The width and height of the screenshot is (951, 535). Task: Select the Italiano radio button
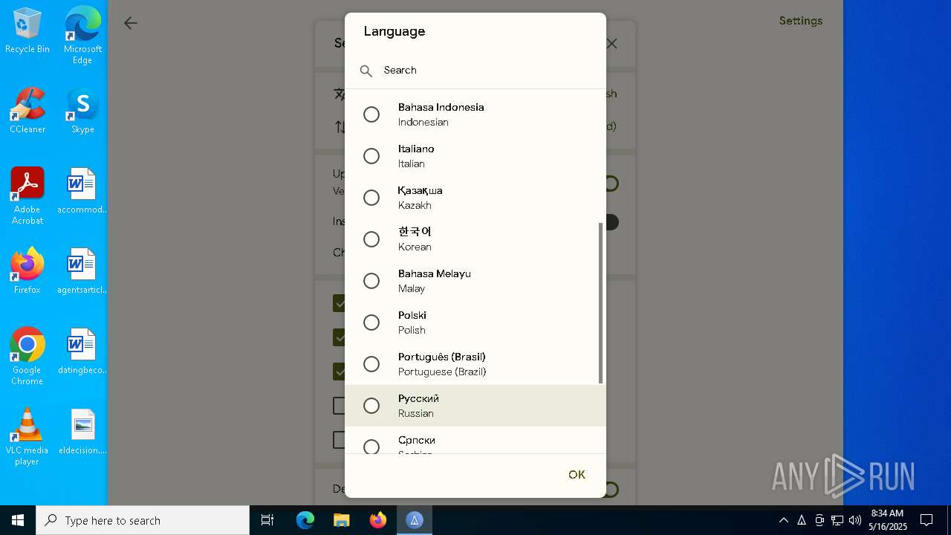pyautogui.click(x=371, y=156)
